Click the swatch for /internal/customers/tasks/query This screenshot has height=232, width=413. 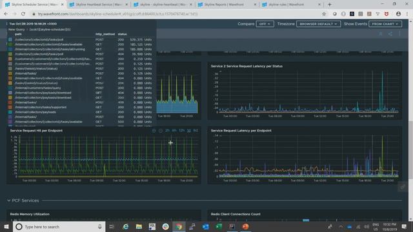point(10,88)
